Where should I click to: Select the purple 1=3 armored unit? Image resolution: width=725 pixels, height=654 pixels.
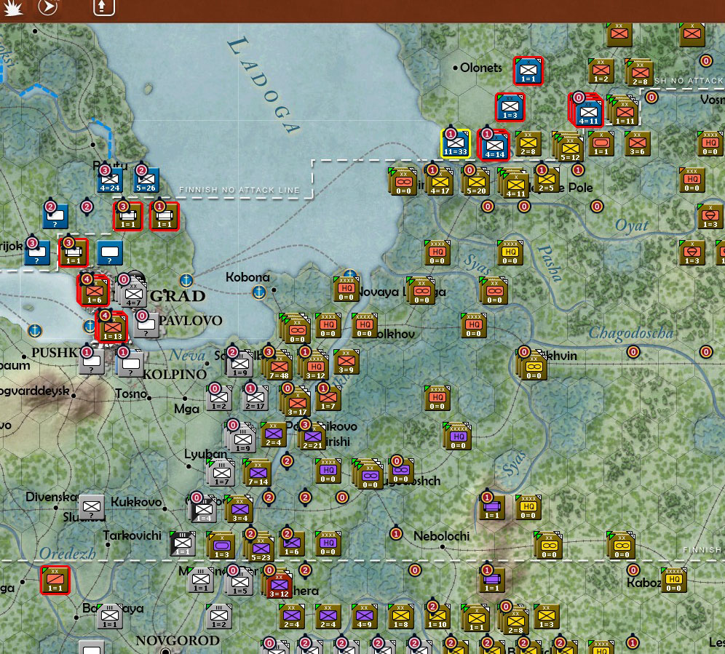(x=221, y=546)
